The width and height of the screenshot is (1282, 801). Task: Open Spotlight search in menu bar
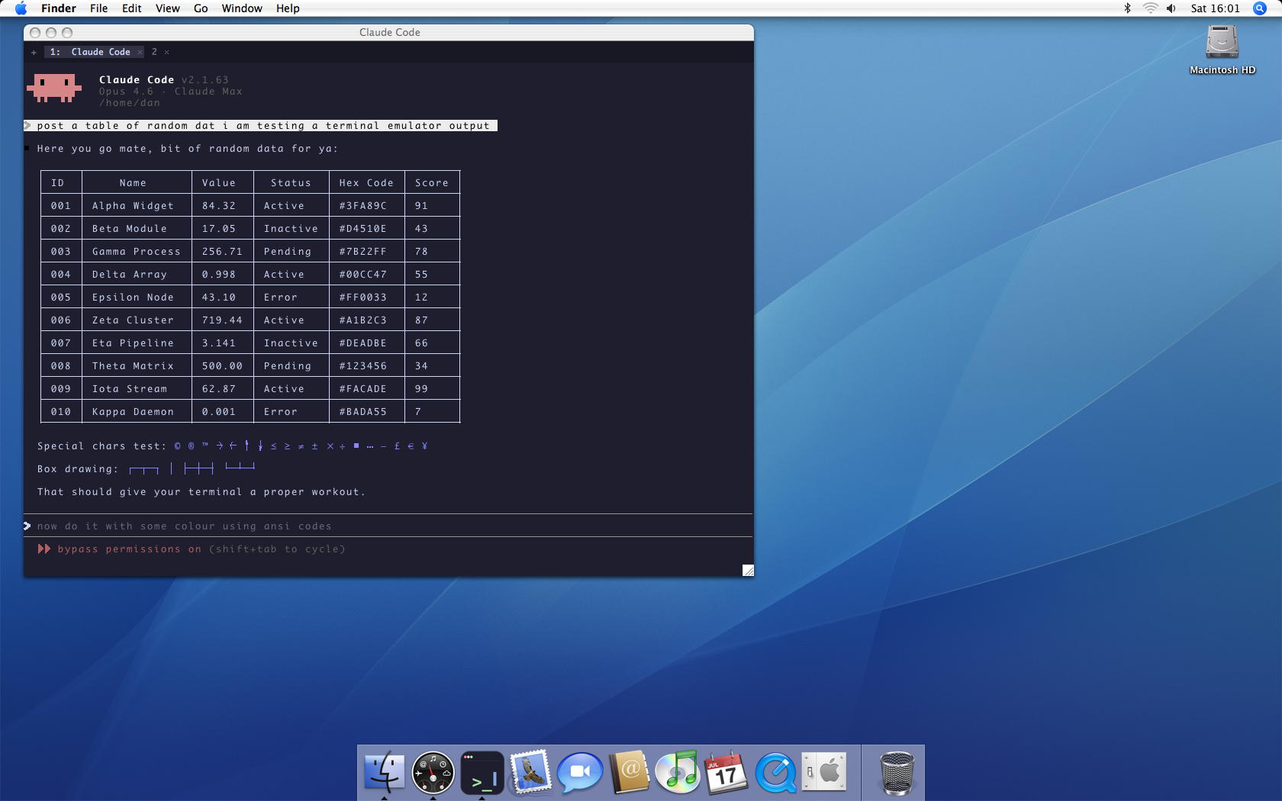click(1260, 8)
